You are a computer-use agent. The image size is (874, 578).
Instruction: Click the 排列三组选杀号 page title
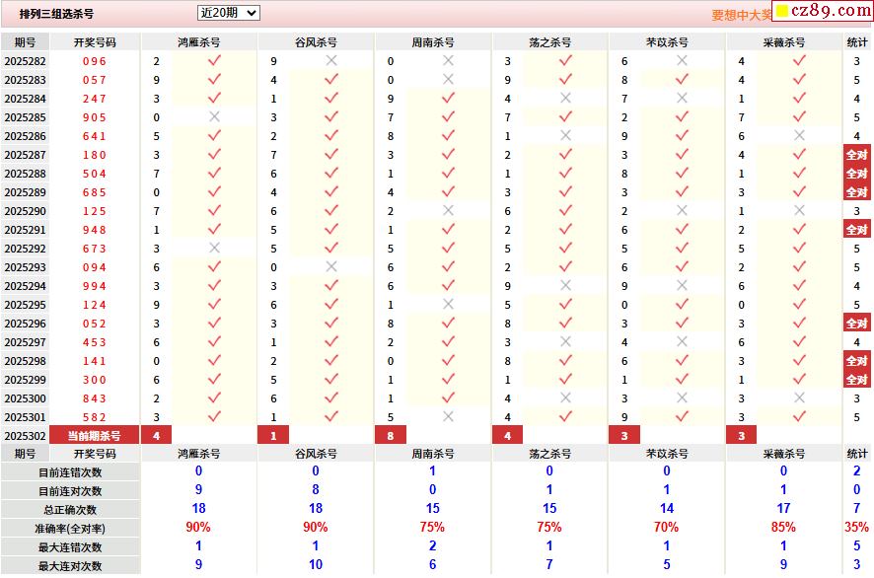56,14
